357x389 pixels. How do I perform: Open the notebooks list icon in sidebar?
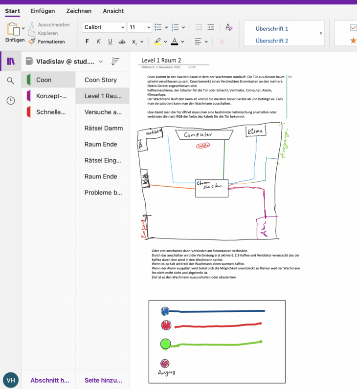click(10, 61)
